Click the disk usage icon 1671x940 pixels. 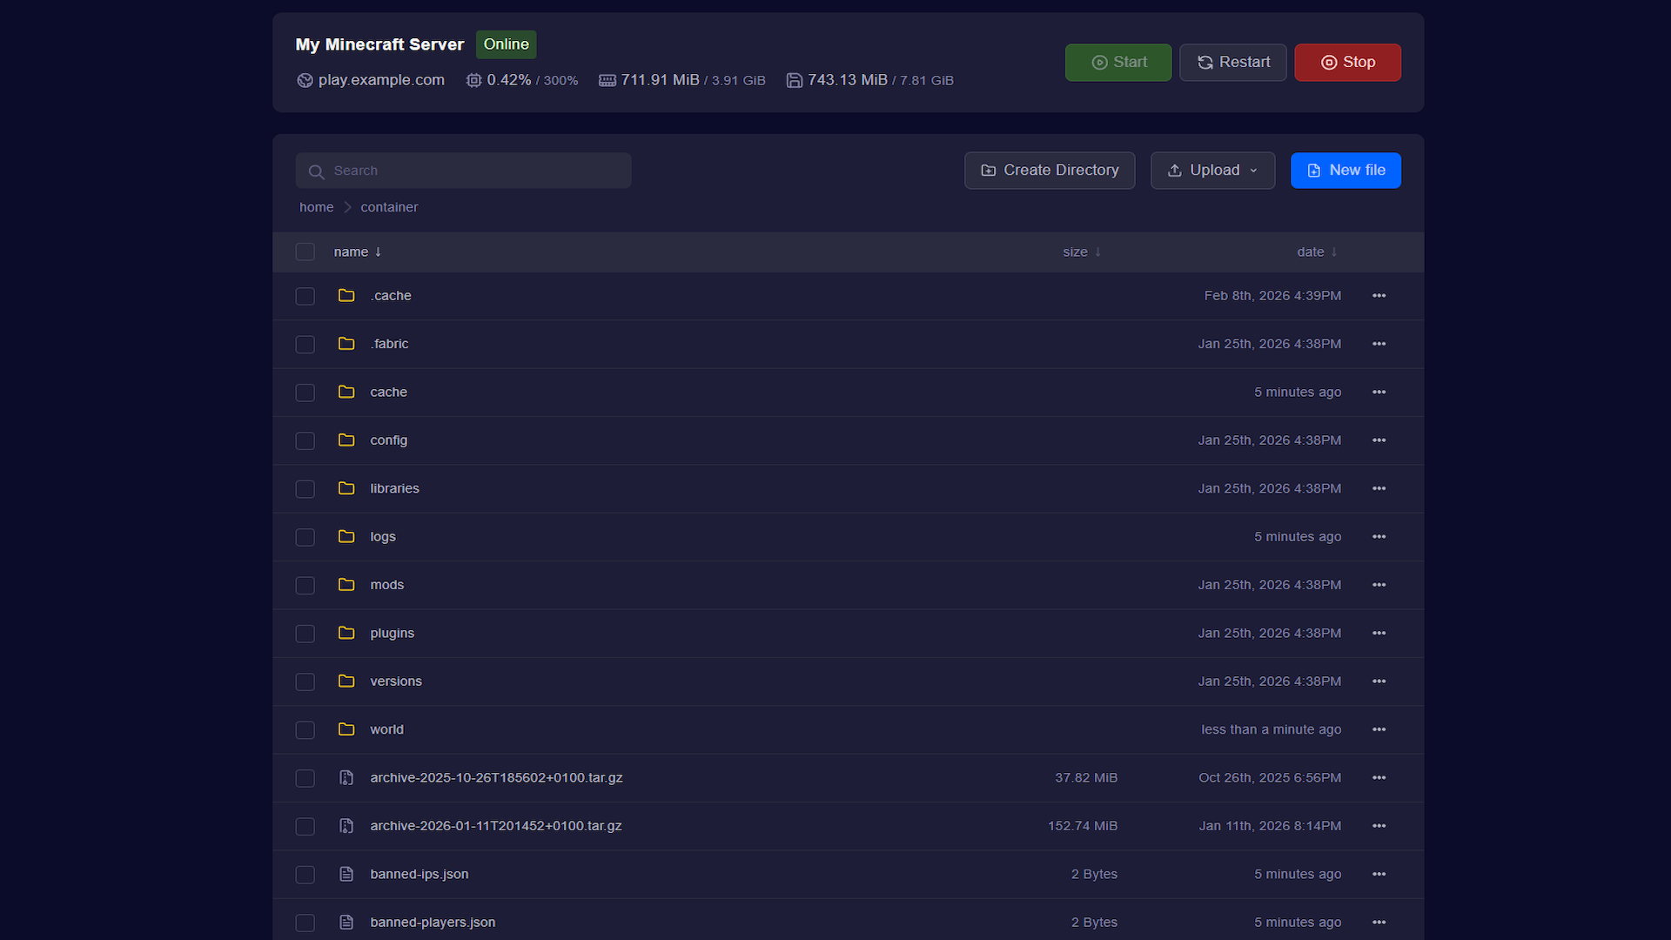point(794,80)
